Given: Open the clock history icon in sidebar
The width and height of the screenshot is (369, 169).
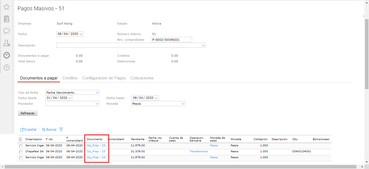Looking at the screenshot, I should 6,55.
